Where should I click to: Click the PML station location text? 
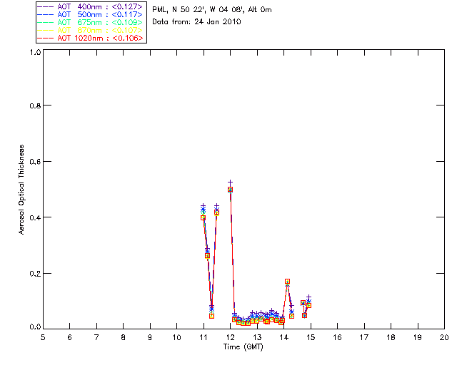click(x=212, y=10)
